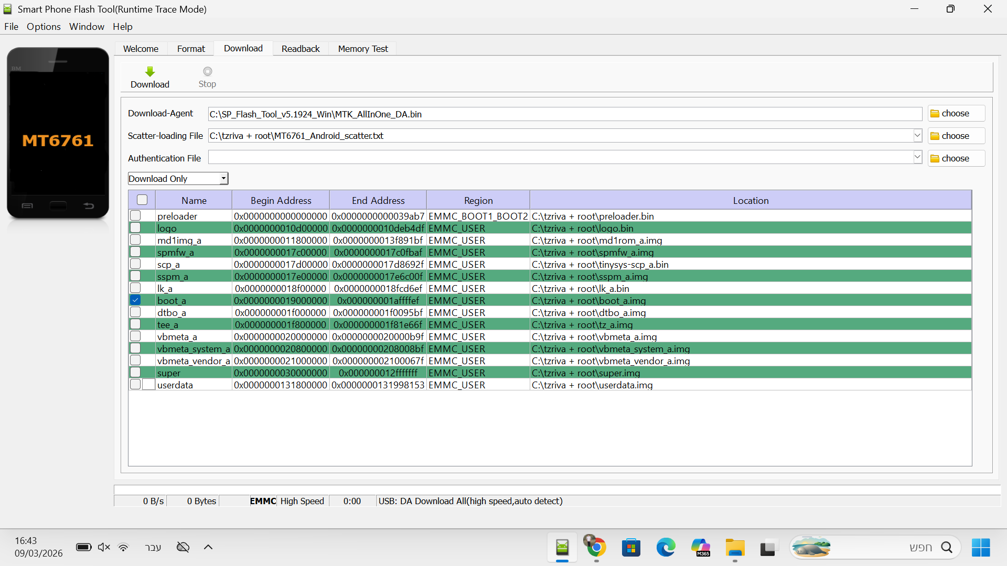Open File Explorer from the taskbar
The height and width of the screenshot is (566, 1007).
[735, 548]
